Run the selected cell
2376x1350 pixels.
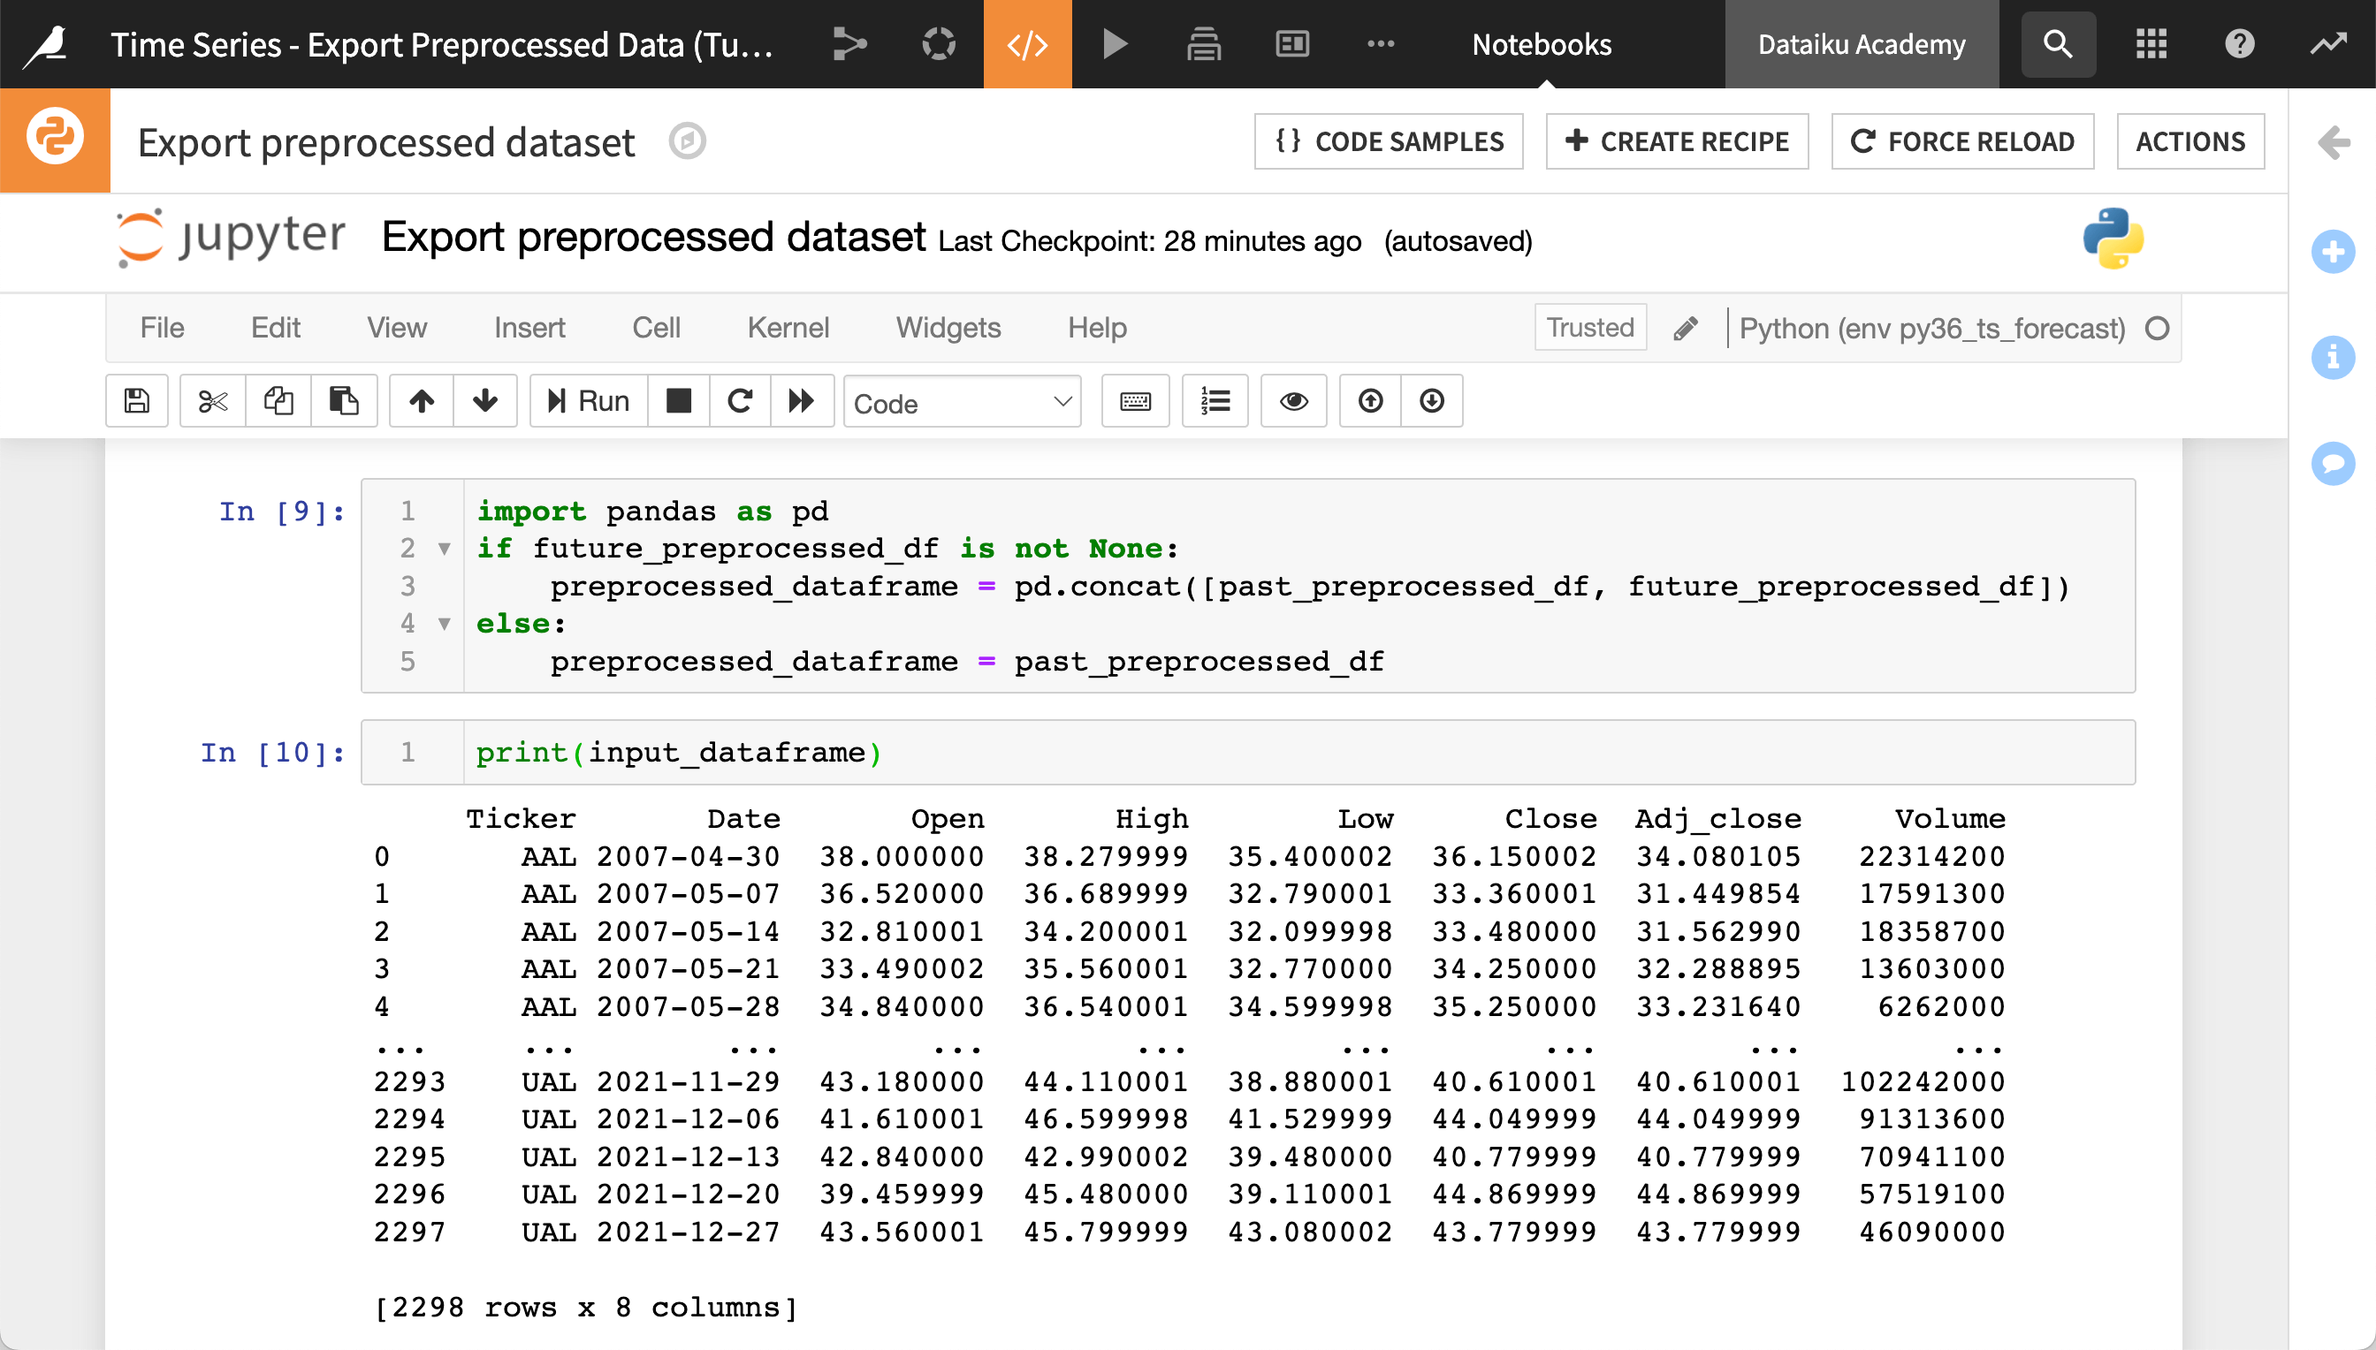tap(586, 400)
